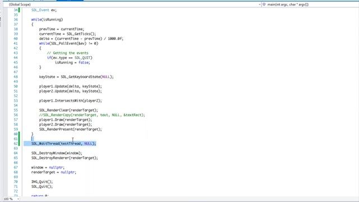359x202 pixels.
Task: Click the renderTarget = nullptr; line
Action: (x=54, y=172)
